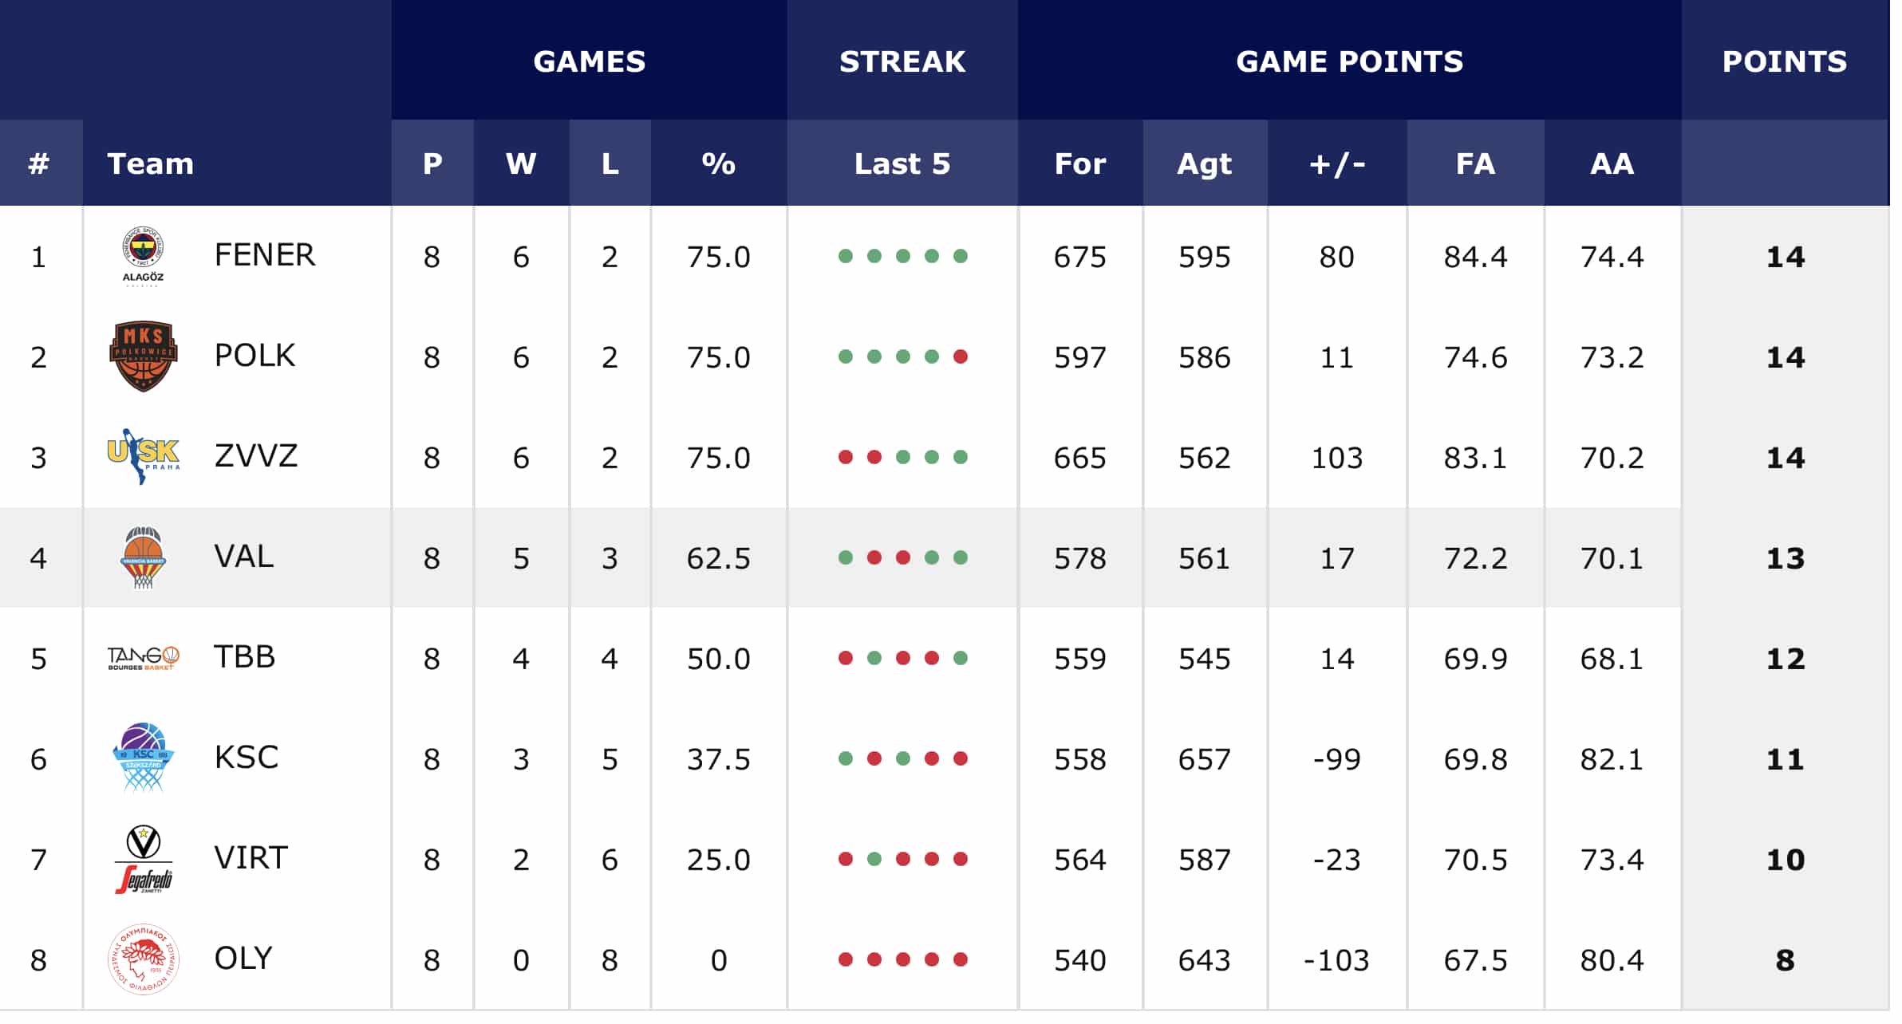Click the POINTS header
Image resolution: width=1902 pixels, height=1024 pixels.
1785,61
